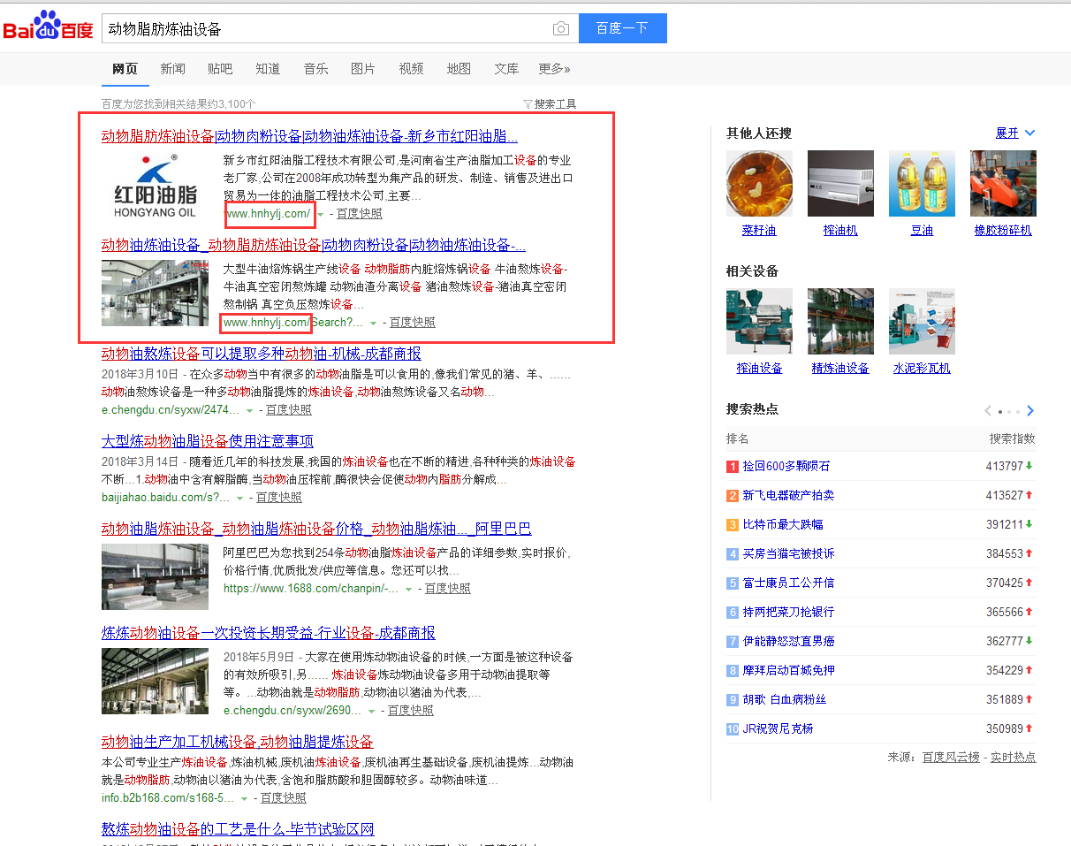Click the 红阳油脂 HONGYANG OIL logo thumbnail
1071x846 pixels.
(x=156, y=187)
